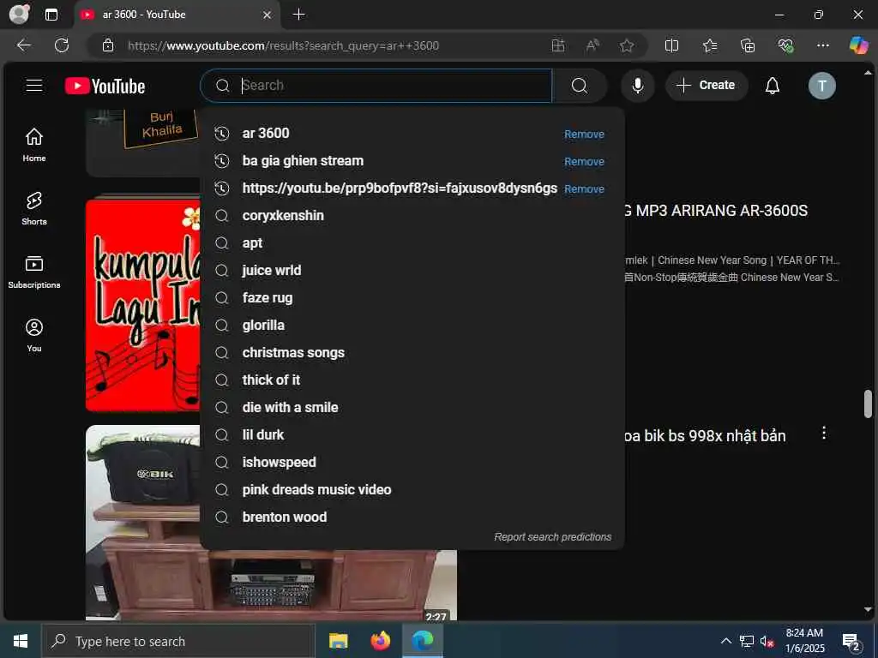Add this page to favorites star

tap(627, 45)
